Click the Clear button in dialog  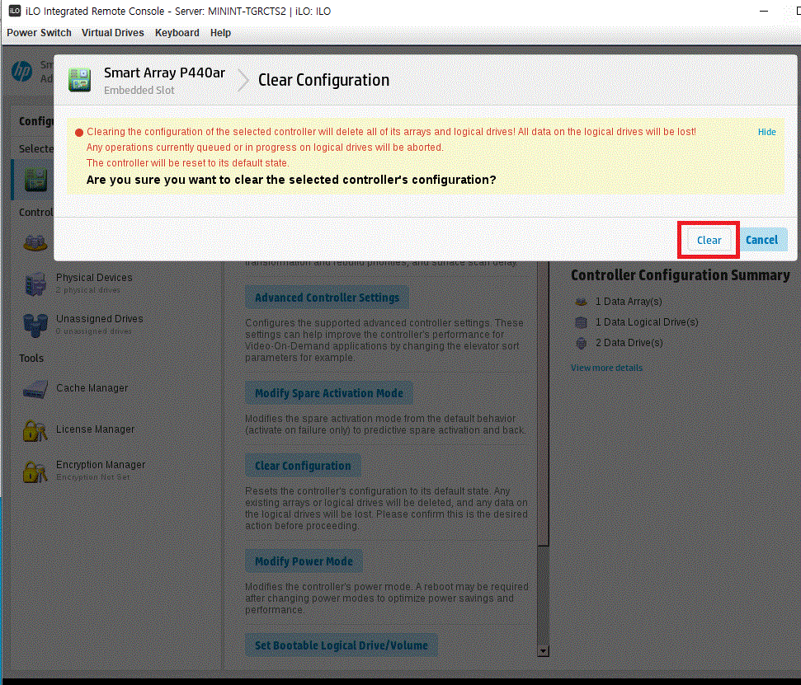pos(709,241)
